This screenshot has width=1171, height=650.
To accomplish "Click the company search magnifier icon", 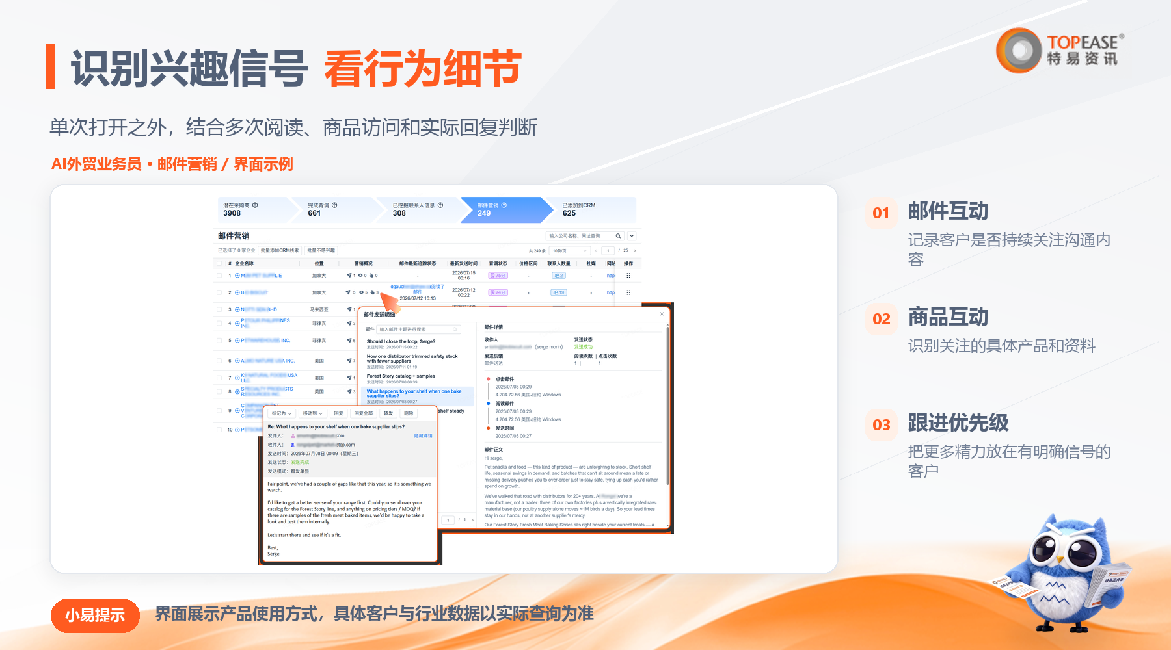I will click(618, 236).
